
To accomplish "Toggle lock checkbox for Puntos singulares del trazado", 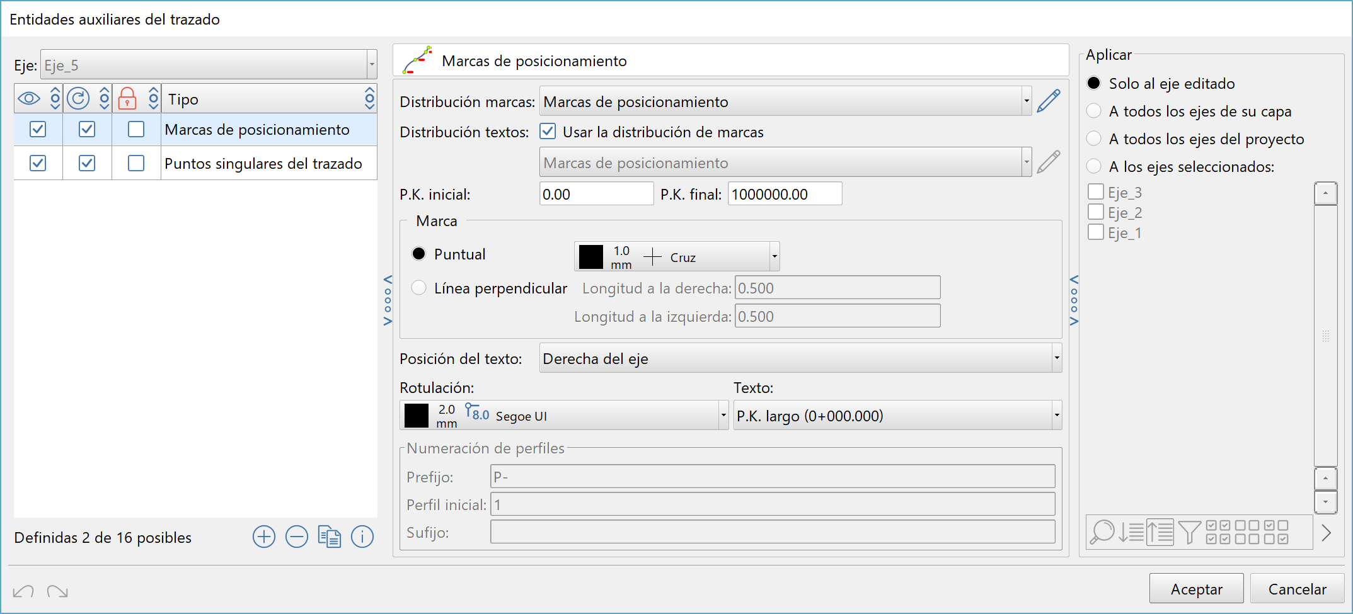I will pos(136,163).
